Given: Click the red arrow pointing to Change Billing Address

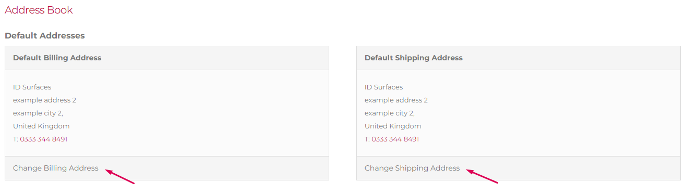Looking at the screenshot, I should click(120, 176).
